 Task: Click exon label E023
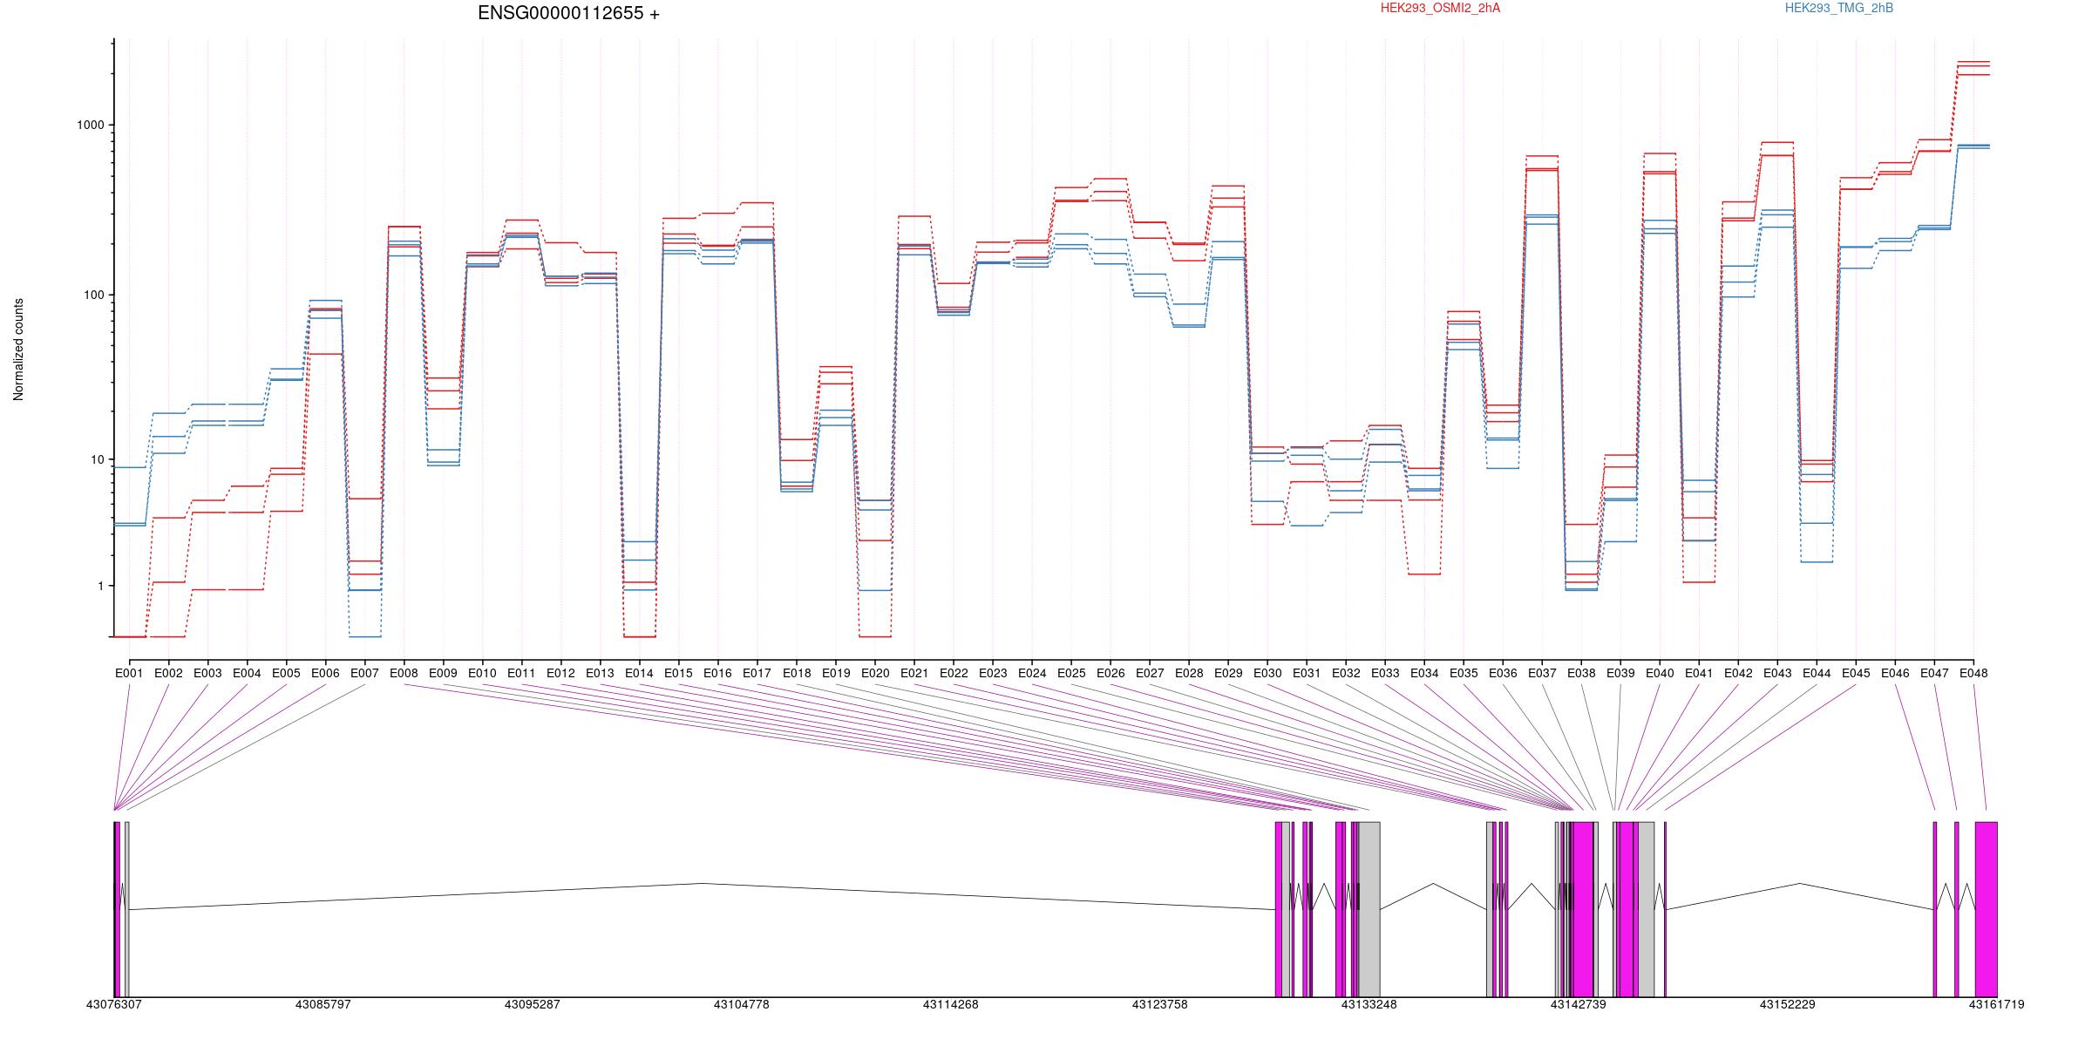point(993,673)
